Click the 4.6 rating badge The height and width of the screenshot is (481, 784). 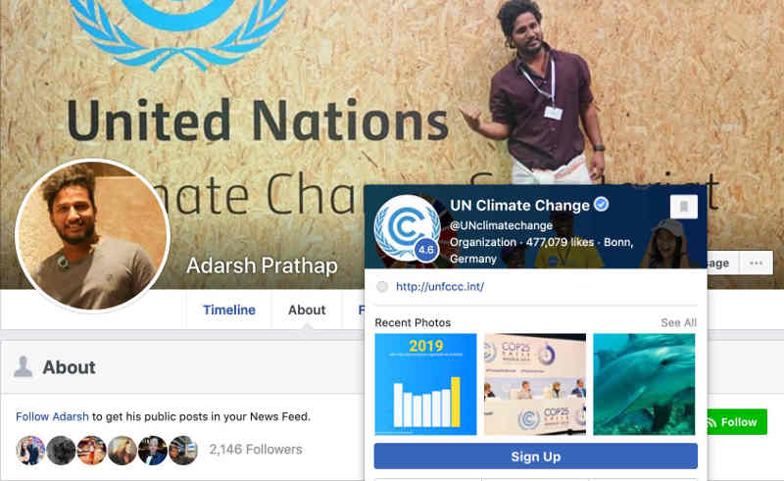coord(426,249)
